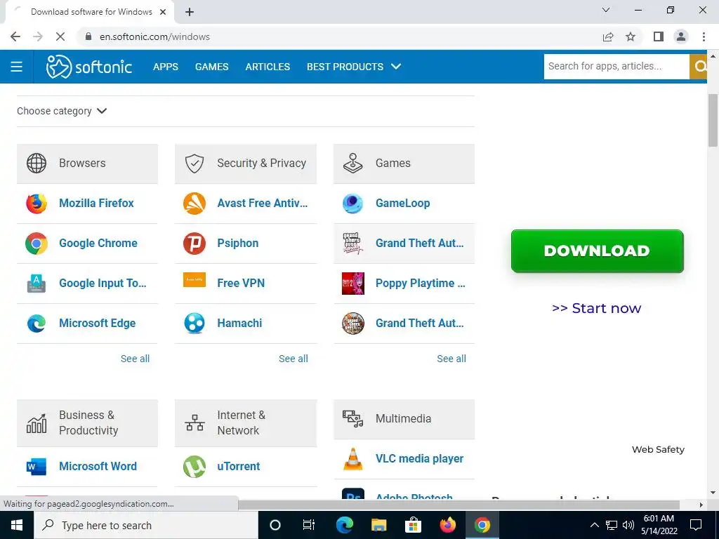Image resolution: width=719 pixels, height=539 pixels.
Task: Click the Avast Free Antivirus icon
Action: [194, 204]
